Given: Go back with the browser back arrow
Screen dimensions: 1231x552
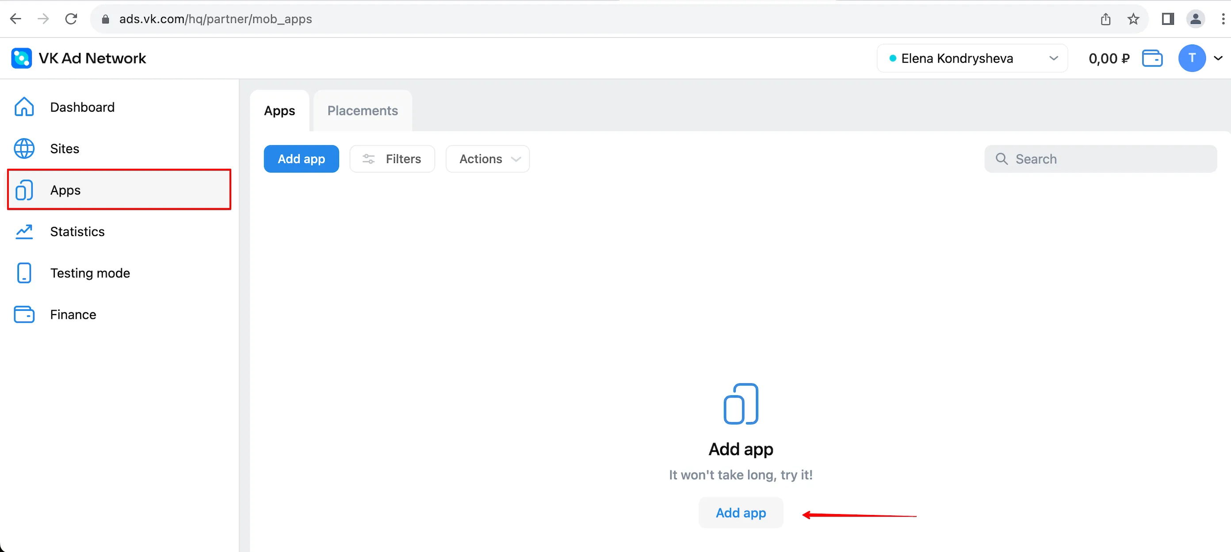Looking at the screenshot, I should 16,19.
